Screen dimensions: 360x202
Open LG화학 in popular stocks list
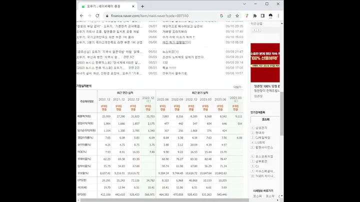(260, 142)
